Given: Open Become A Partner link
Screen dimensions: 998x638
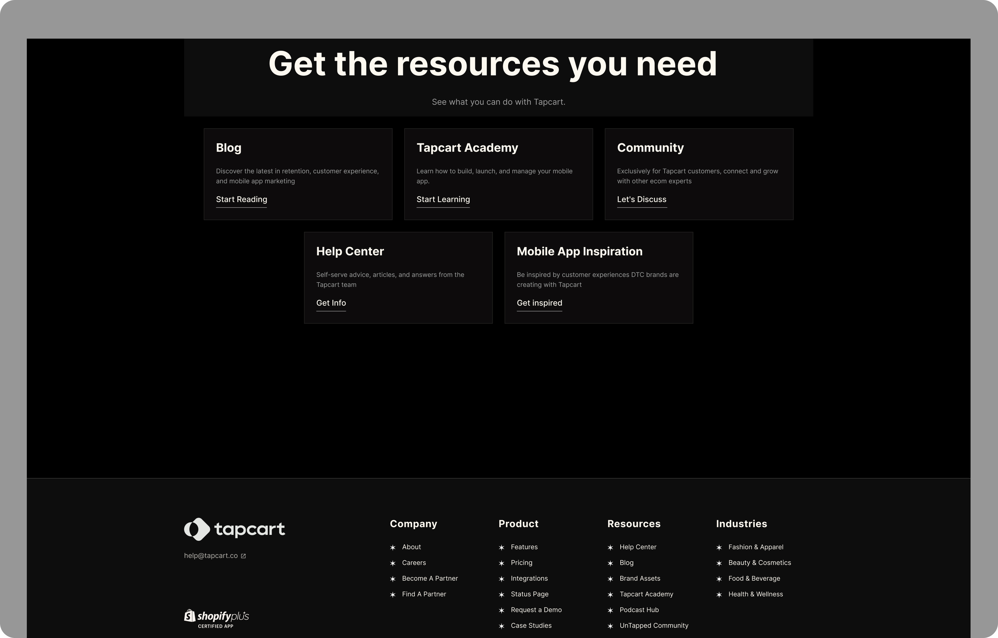Looking at the screenshot, I should [430, 578].
